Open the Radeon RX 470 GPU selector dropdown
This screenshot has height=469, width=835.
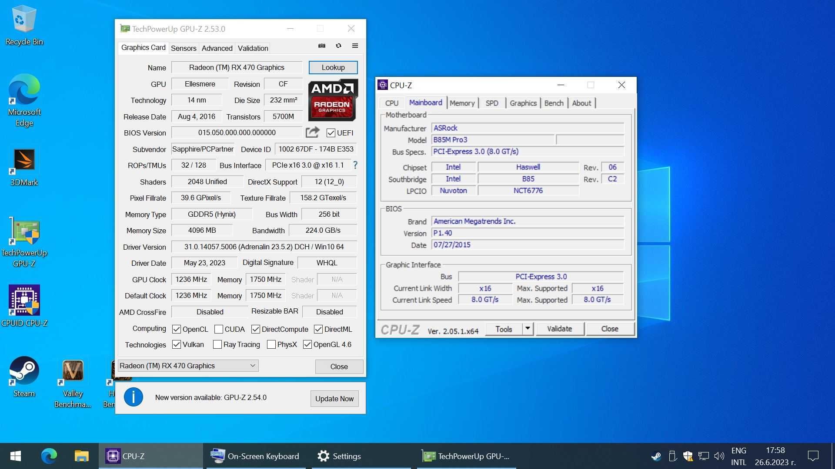188,366
